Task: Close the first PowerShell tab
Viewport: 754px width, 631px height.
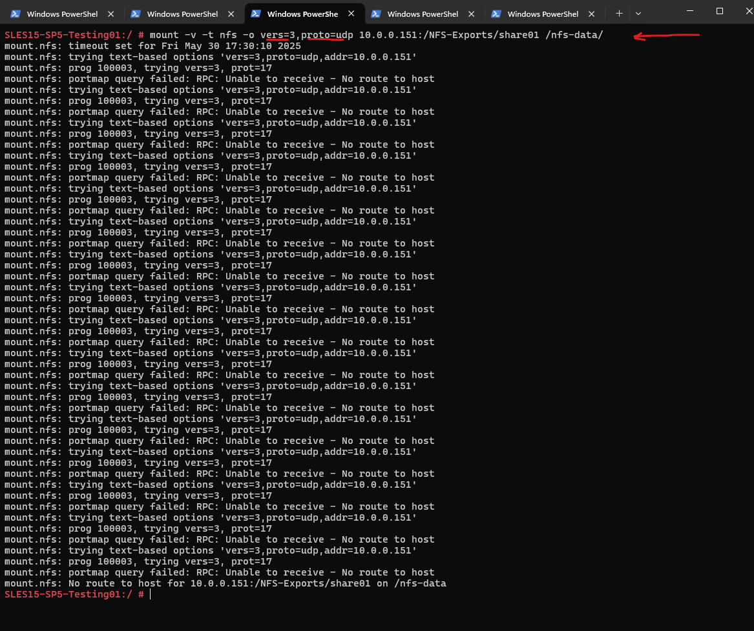Action: [111, 14]
